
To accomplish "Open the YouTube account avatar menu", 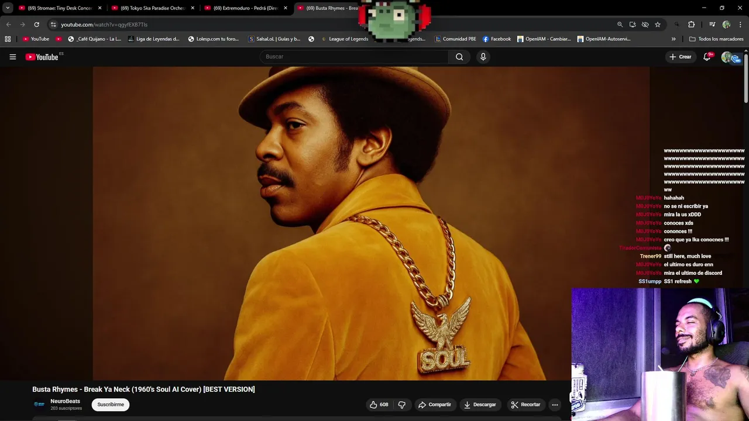I will click(x=727, y=57).
